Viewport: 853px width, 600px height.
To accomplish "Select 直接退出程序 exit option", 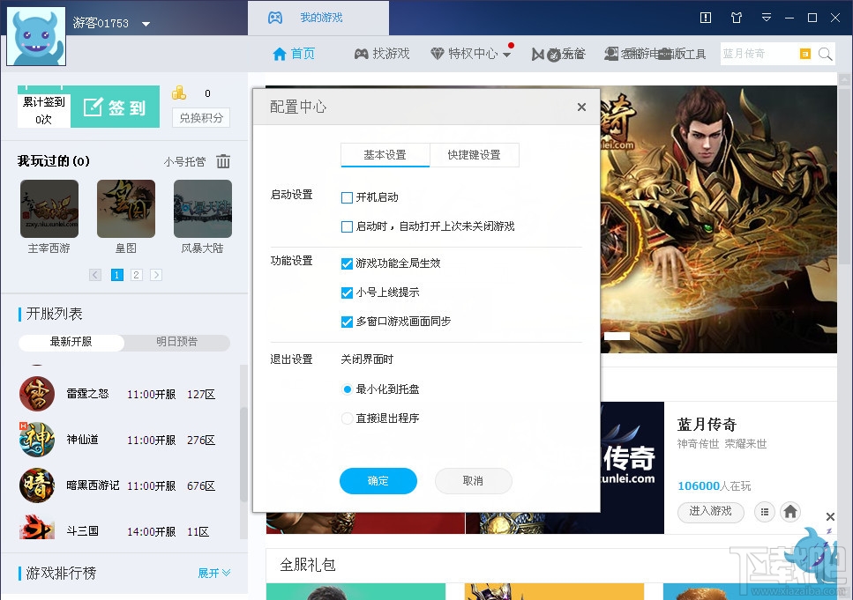I will click(x=348, y=418).
